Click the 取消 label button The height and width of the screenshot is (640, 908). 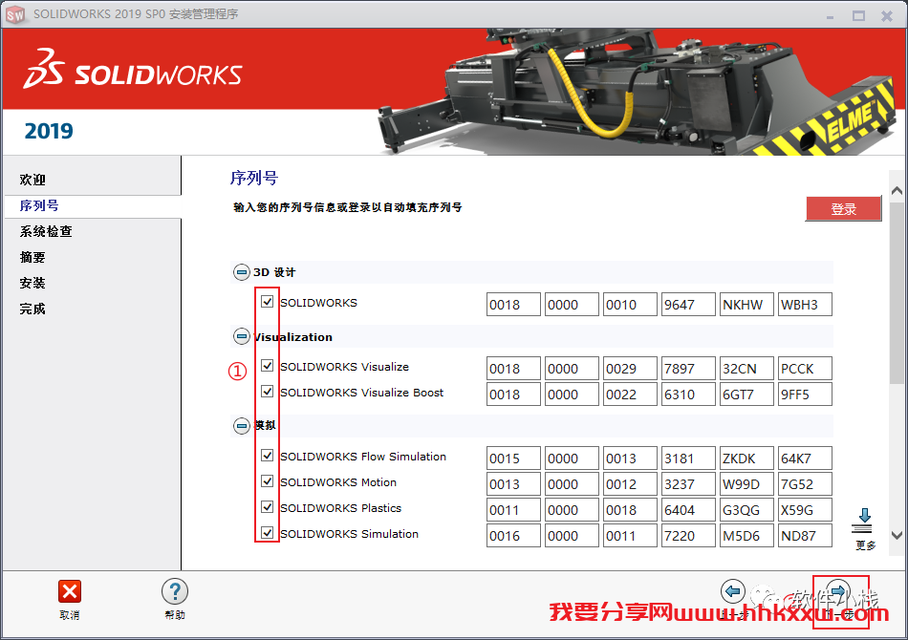point(70,615)
